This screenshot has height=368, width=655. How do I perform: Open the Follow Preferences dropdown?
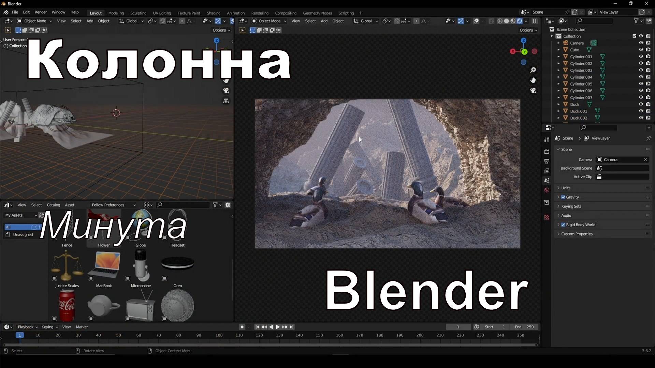pos(113,205)
